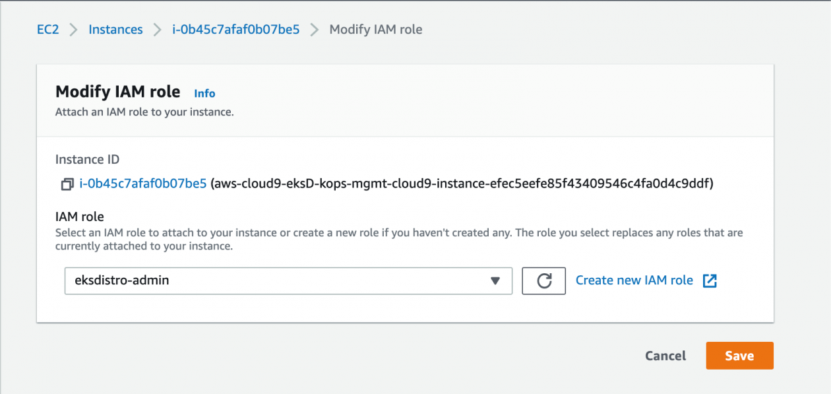Save the IAM role change
Image resolution: width=831 pixels, height=394 pixels.
click(x=739, y=356)
